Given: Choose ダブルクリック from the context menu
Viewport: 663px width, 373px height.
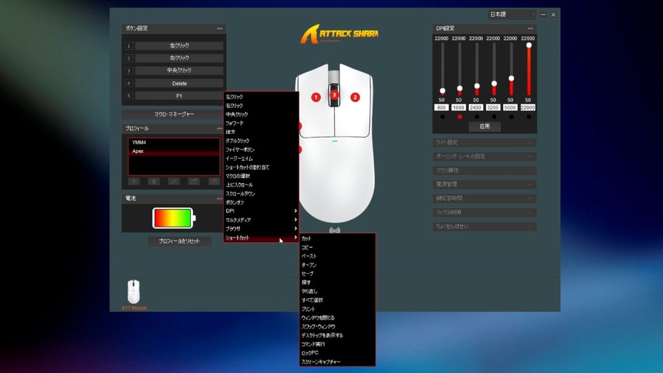Looking at the screenshot, I should pyautogui.click(x=261, y=141).
